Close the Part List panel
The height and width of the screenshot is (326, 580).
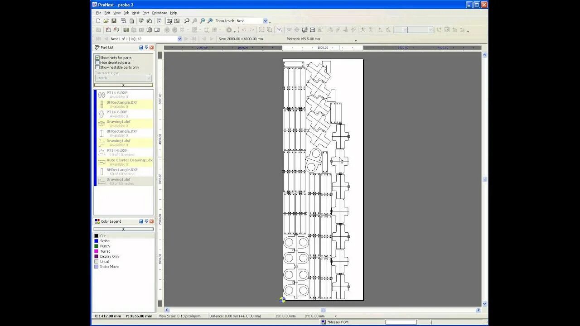point(151,48)
